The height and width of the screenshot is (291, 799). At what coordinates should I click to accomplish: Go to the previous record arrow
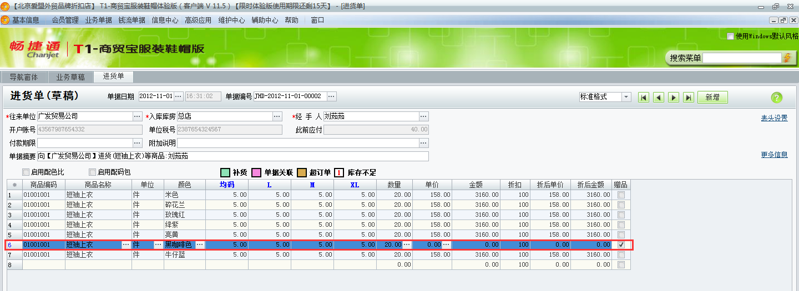(659, 98)
